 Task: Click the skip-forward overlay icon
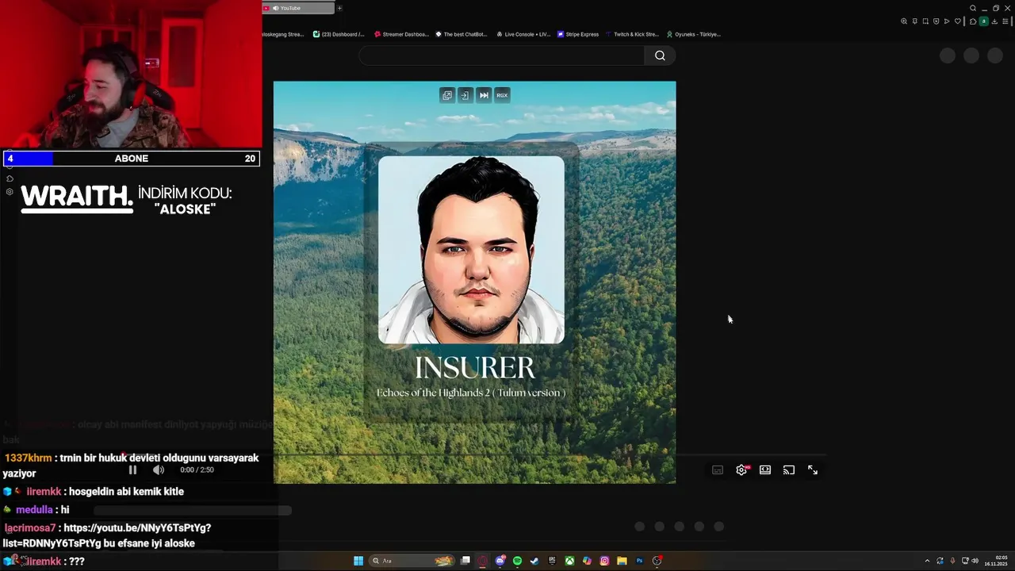coord(484,95)
